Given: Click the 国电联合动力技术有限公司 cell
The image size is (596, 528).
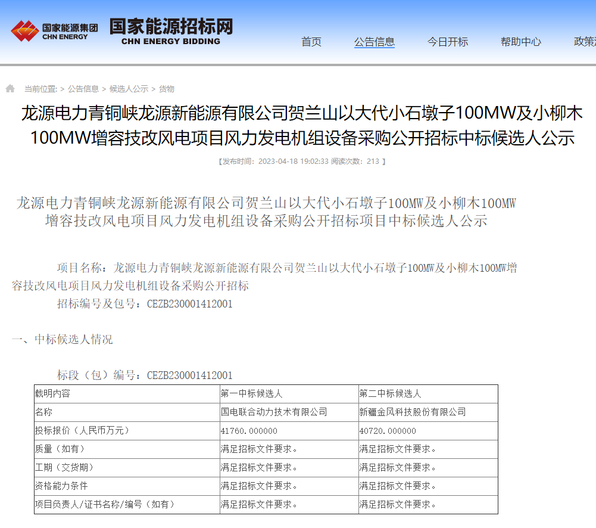Looking at the screenshot, I should tap(289, 412).
